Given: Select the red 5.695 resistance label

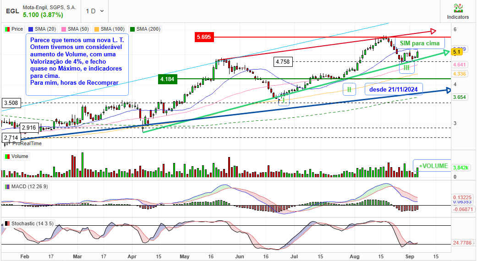Looking at the screenshot, I should click(x=204, y=37).
